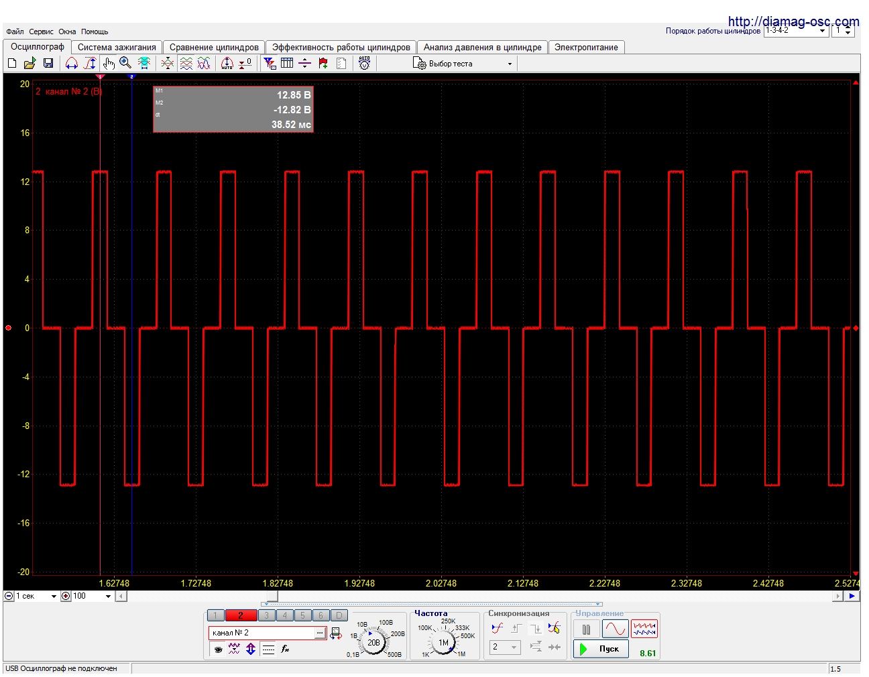
Task: Click the auto-scale vertical AUTO icon
Action: (227, 63)
